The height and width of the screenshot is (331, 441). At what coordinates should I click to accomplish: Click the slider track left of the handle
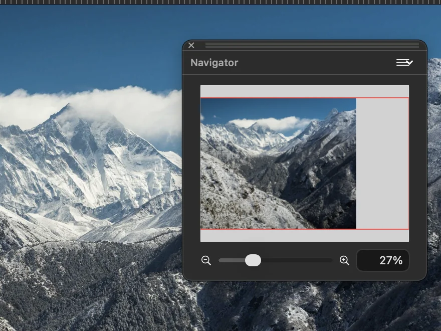[x=232, y=260]
